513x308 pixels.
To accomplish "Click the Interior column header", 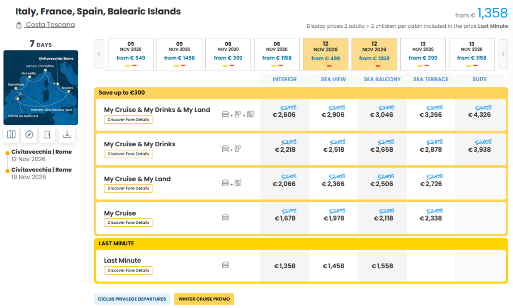I will (x=285, y=79).
